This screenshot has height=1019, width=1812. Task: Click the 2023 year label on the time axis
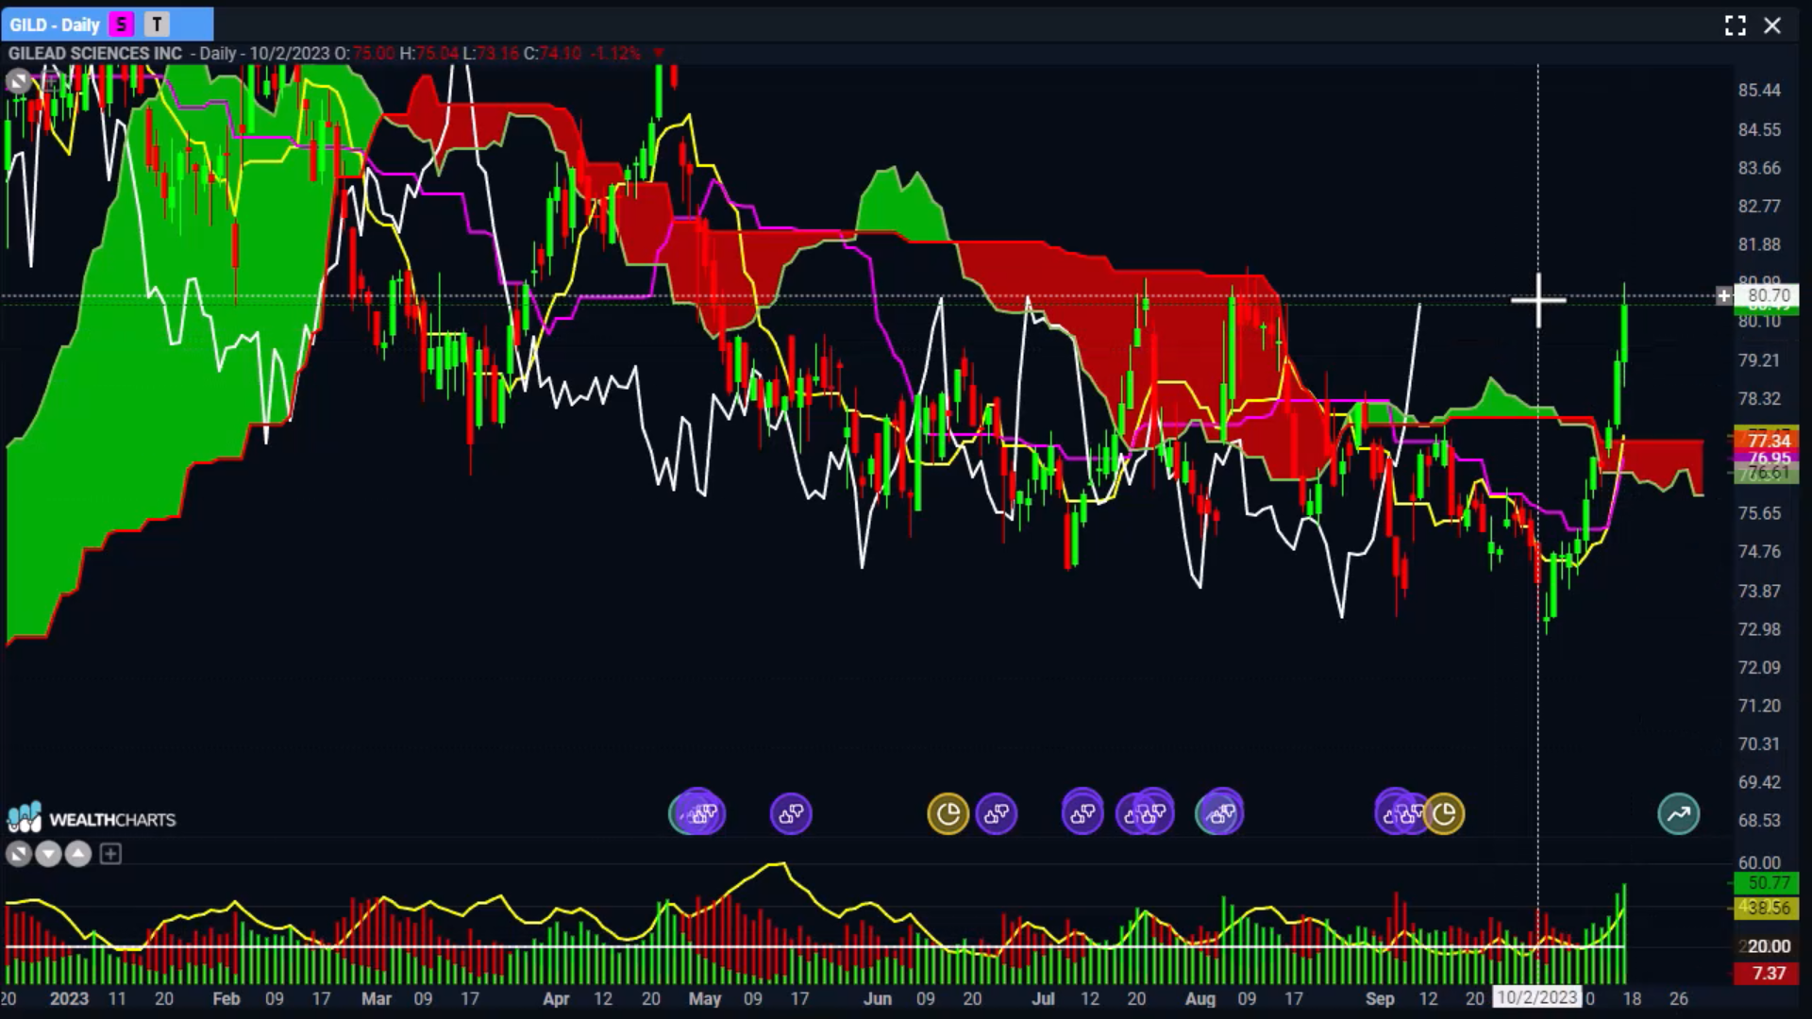[x=69, y=998]
